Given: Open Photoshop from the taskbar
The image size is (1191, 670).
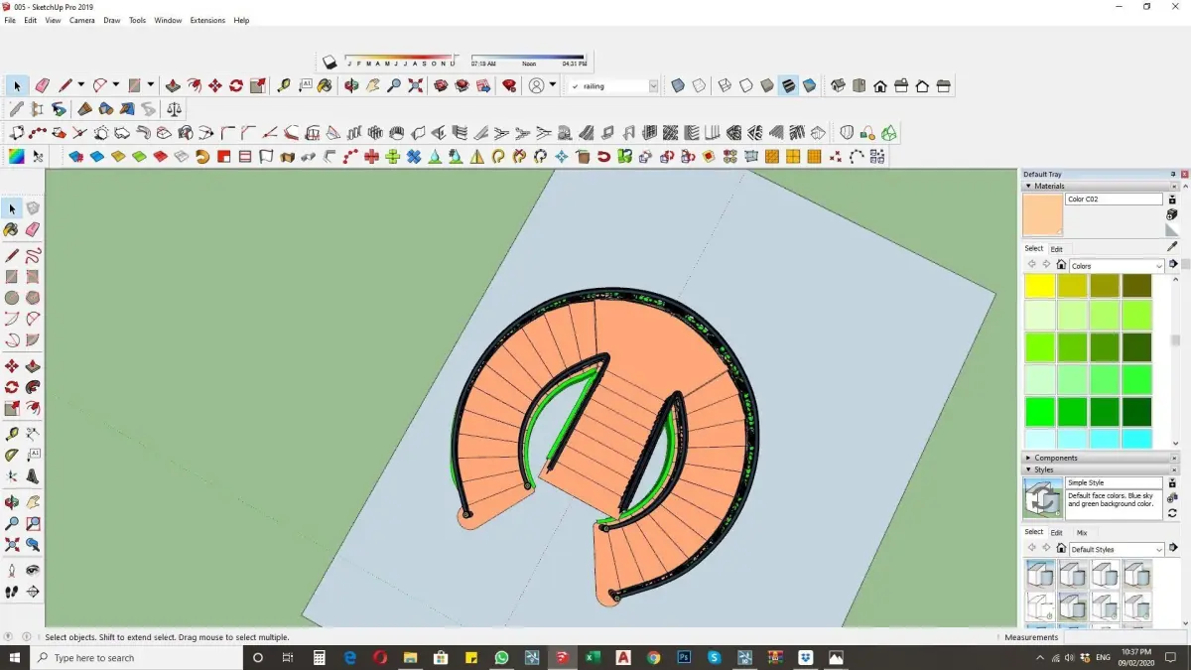Looking at the screenshot, I should click(684, 658).
